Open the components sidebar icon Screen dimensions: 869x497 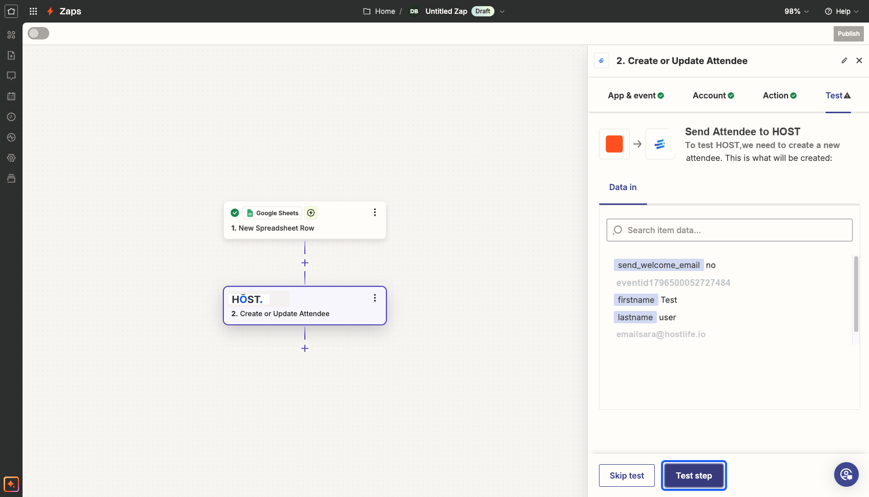[x=11, y=35]
